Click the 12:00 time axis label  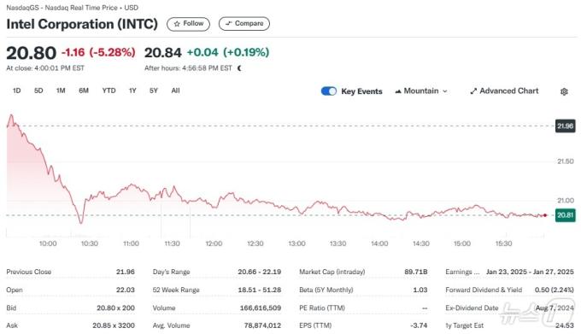point(214,243)
